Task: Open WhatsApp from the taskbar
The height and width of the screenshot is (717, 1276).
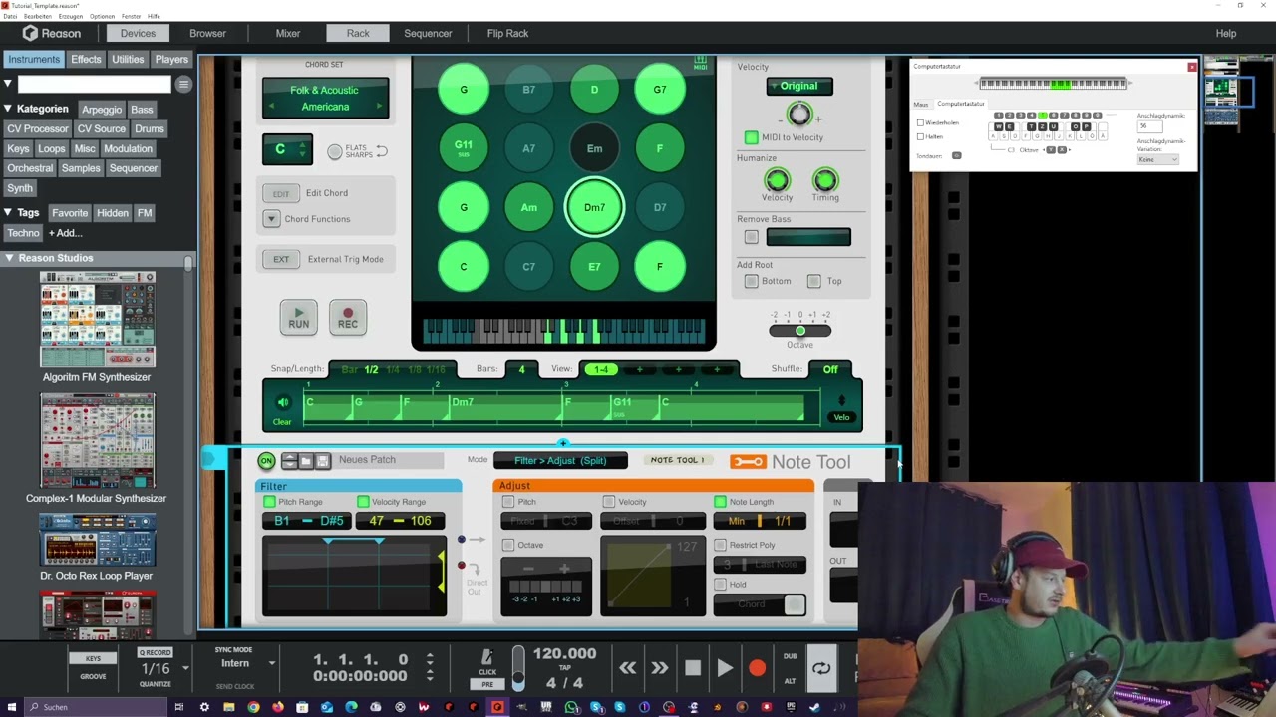Action: click(571, 707)
